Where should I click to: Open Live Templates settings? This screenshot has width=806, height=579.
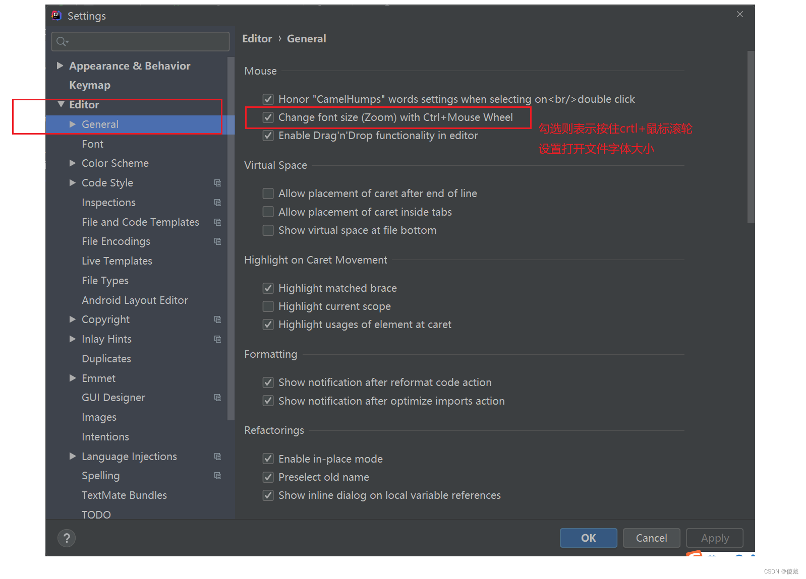(117, 261)
